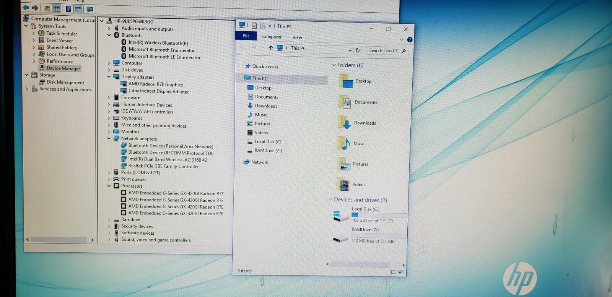
Task: Select Human Interface Devices category
Action: pyautogui.click(x=146, y=105)
